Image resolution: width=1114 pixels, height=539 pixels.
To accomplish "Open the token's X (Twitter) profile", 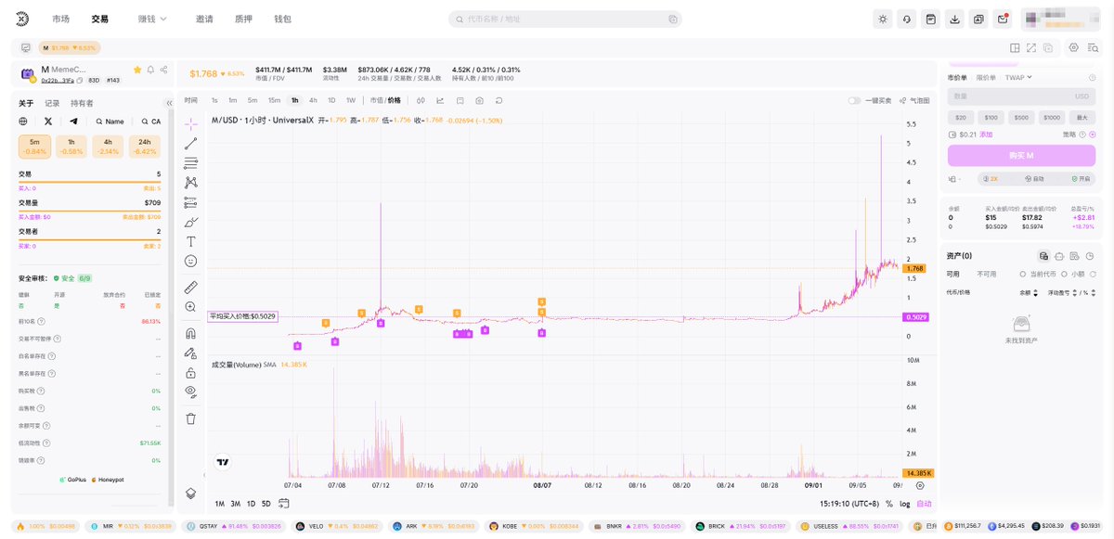I will click(x=48, y=122).
